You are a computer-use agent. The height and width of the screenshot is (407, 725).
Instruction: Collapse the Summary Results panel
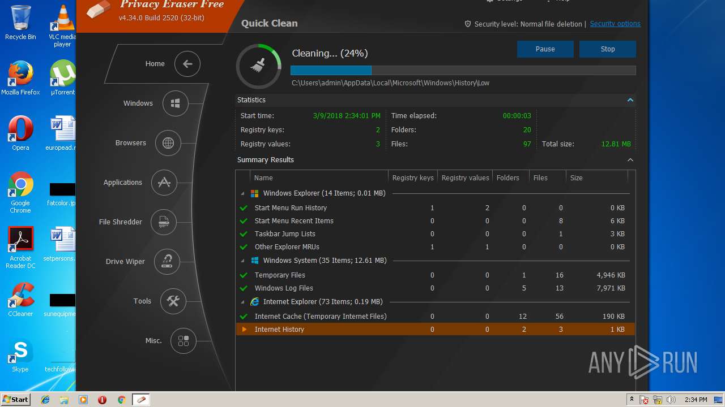(x=630, y=160)
